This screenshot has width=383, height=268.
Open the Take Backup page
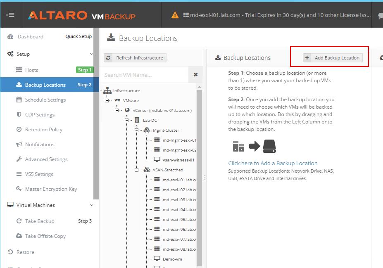coord(40,221)
